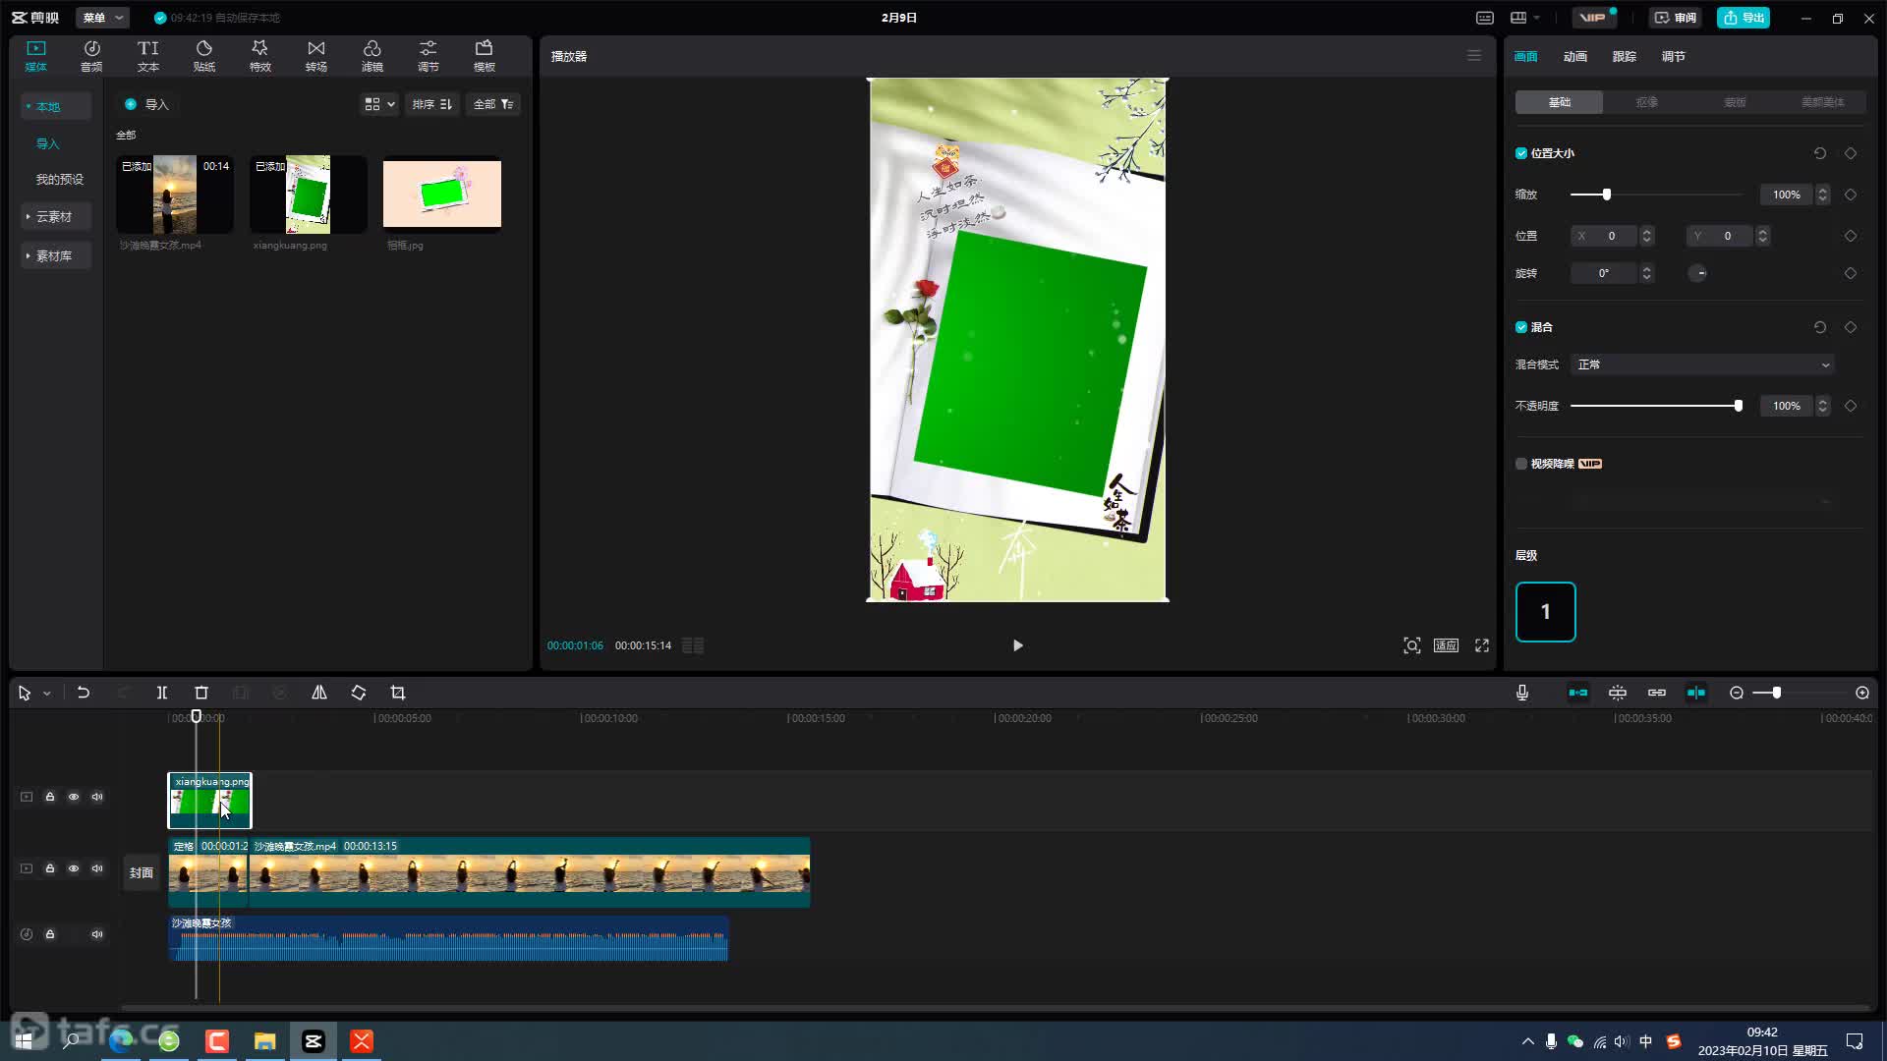Click the rotate icon in timeline toolbar

[359, 693]
